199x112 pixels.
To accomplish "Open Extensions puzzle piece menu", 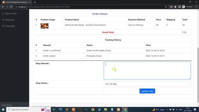I will [x=175, y=7].
